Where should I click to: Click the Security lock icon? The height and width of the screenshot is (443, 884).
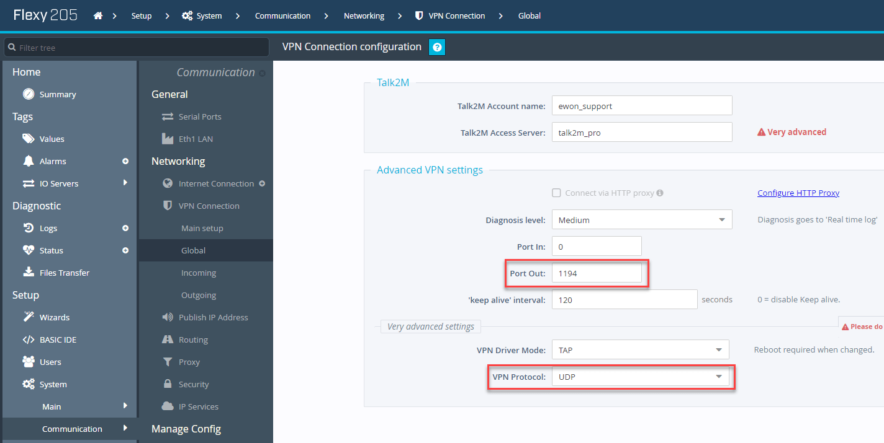click(167, 384)
